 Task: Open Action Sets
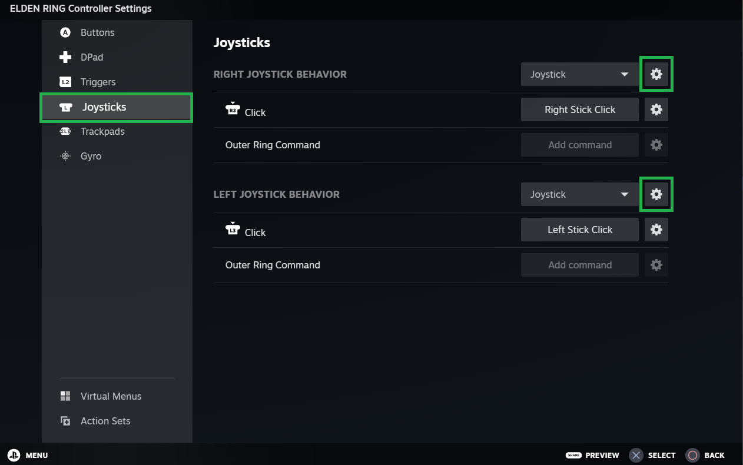(x=117, y=421)
